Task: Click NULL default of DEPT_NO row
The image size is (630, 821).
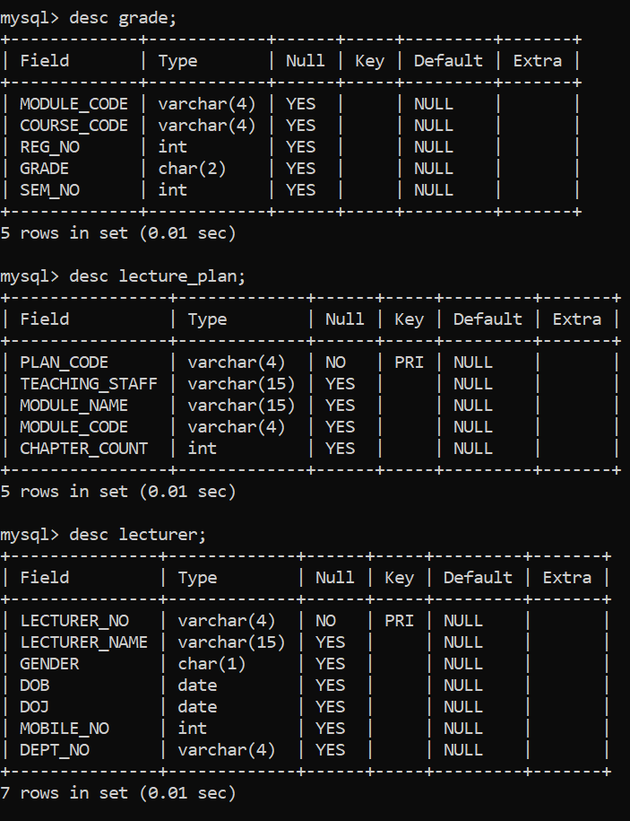Action: pos(463,749)
